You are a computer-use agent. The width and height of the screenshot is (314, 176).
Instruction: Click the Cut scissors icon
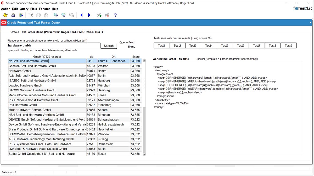31,15
